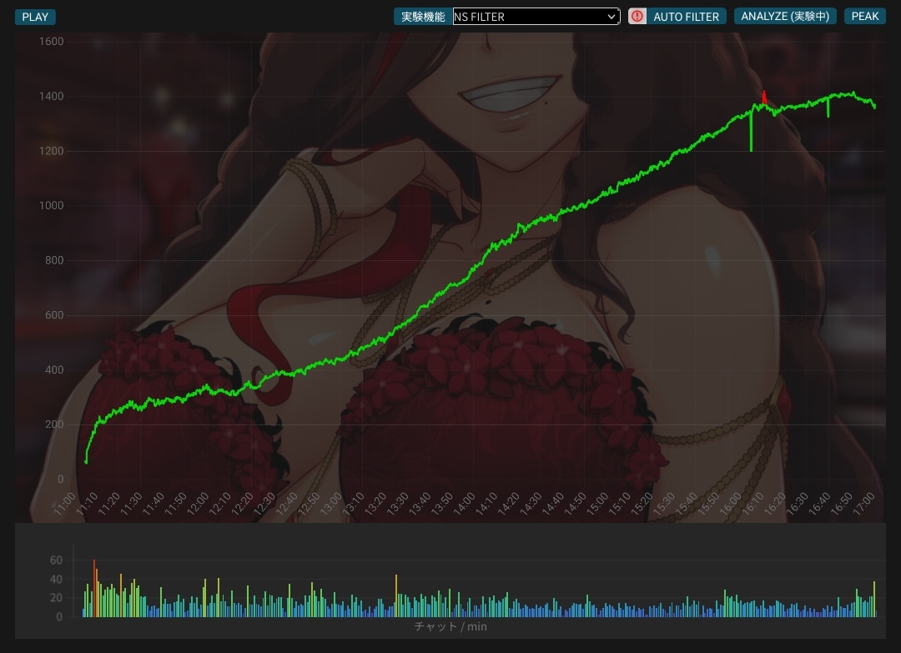Click the ANALYZE (実験中) button

[785, 16]
